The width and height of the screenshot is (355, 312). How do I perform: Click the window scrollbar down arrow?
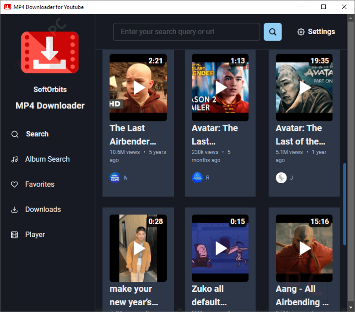tap(350, 307)
